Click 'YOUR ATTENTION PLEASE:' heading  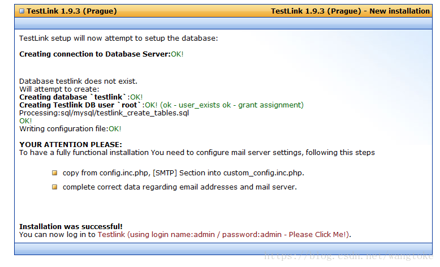point(71,145)
